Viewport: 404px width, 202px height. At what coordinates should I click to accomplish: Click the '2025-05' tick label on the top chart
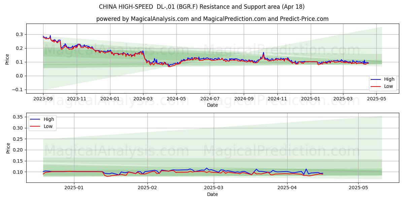tap(377, 99)
